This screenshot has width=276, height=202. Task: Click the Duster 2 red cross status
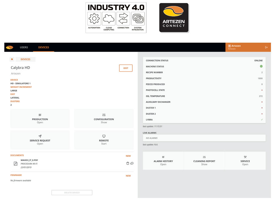(x=262, y=114)
